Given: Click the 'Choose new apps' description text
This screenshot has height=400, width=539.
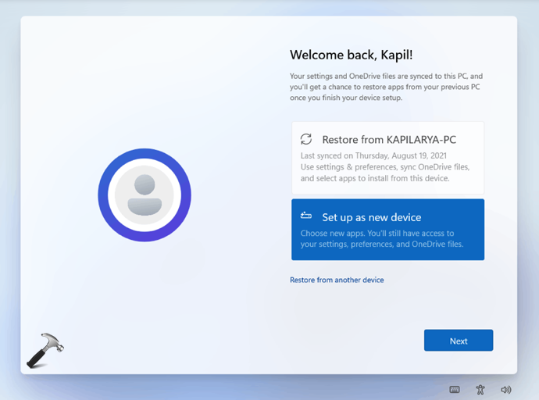Looking at the screenshot, I should pyautogui.click(x=377, y=233).
